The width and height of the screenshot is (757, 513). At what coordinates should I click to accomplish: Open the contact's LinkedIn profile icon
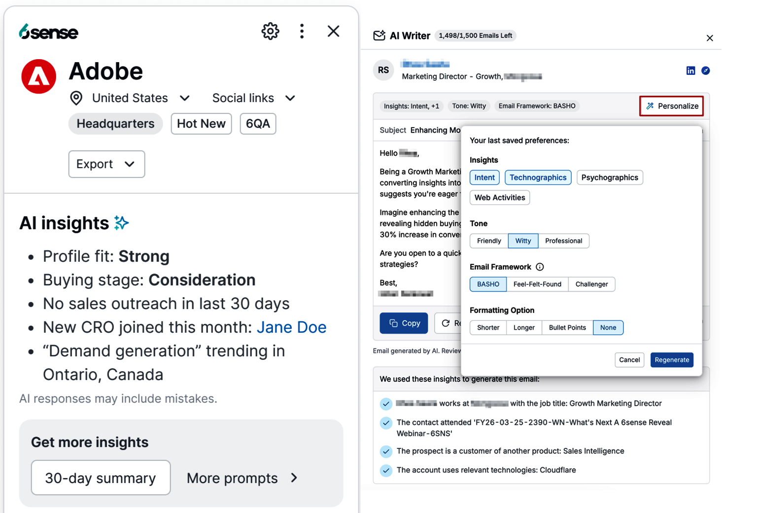point(690,70)
